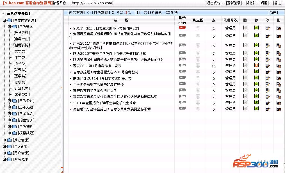Toggle red NEW badge for 2011年西安市自考生实践环节考核时间安排
Image resolution: width=285 pixels, height=173 pixels.
pos(182,28)
